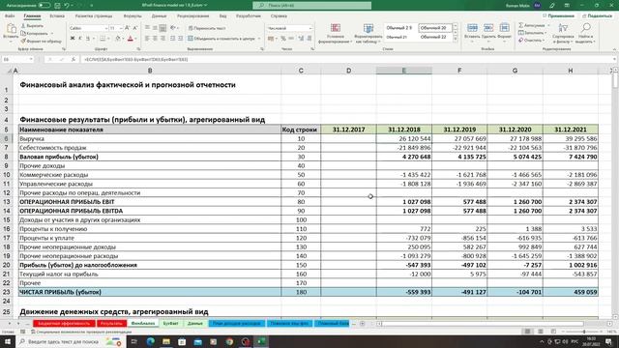Open the Очистить clear dropdown
The image size is (619, 348).
click(532, 41)
